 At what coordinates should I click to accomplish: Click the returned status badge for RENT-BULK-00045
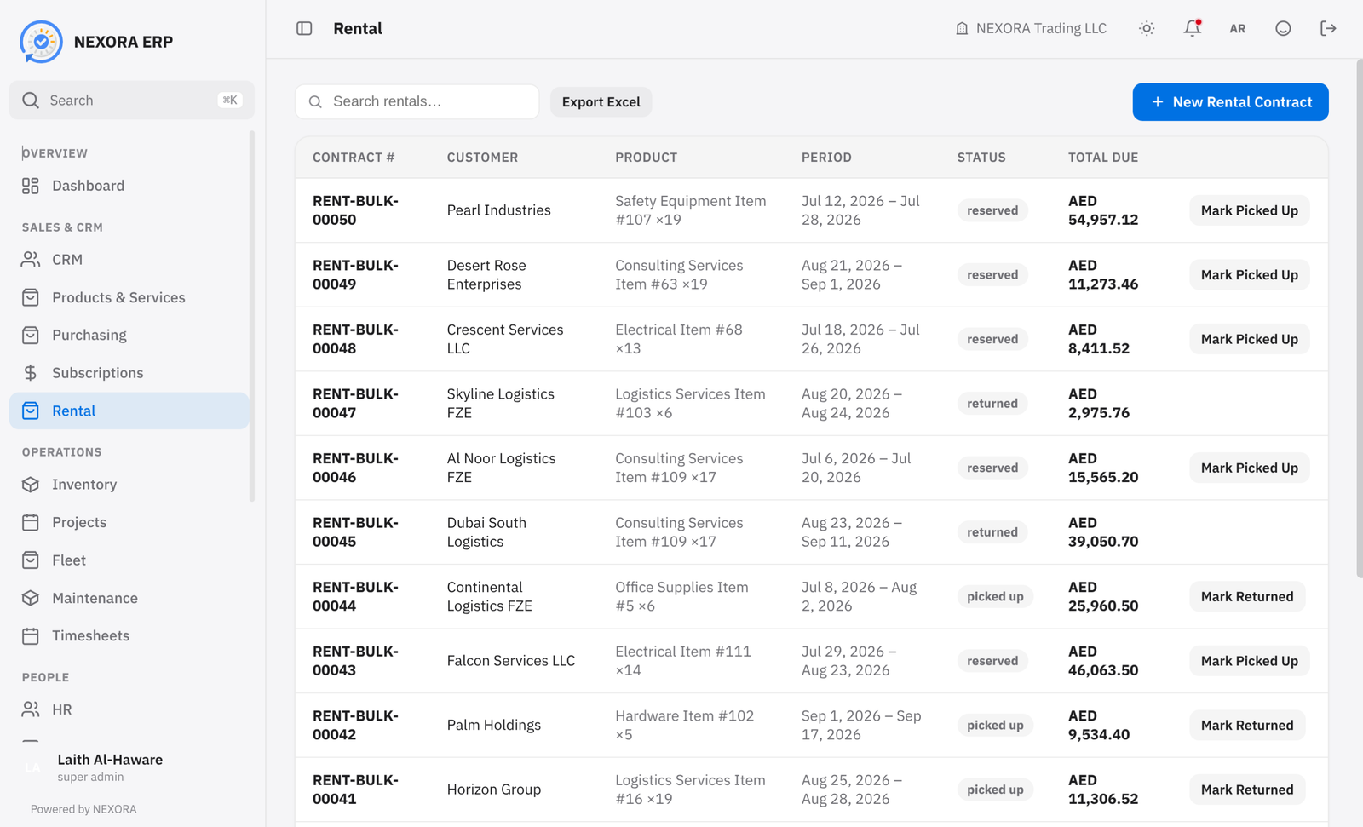coord(992,532)
